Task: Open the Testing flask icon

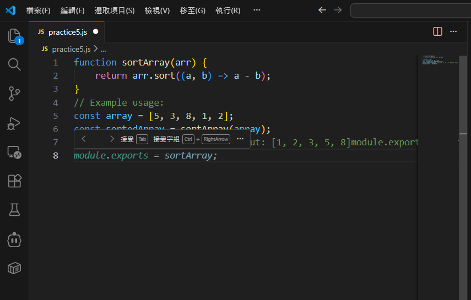Action: pyautogui.click(x=14, y=210)
